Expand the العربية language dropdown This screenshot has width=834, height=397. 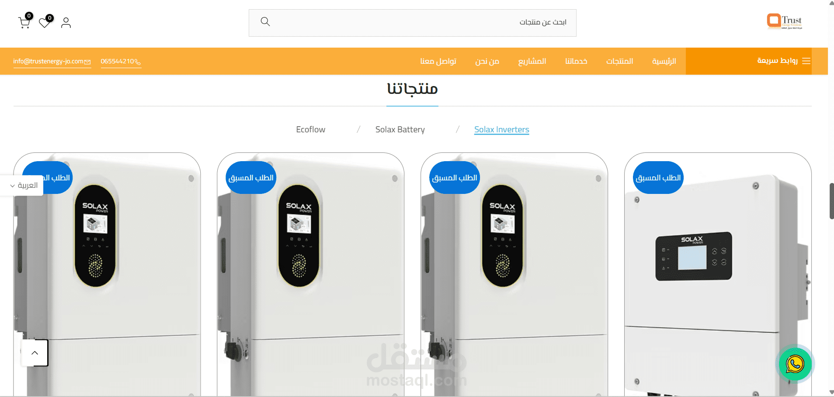pyautogui.click(x=24, y=186)
